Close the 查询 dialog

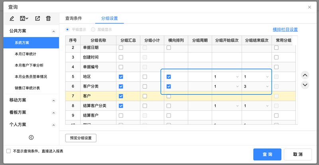click(x=310, y=7)
